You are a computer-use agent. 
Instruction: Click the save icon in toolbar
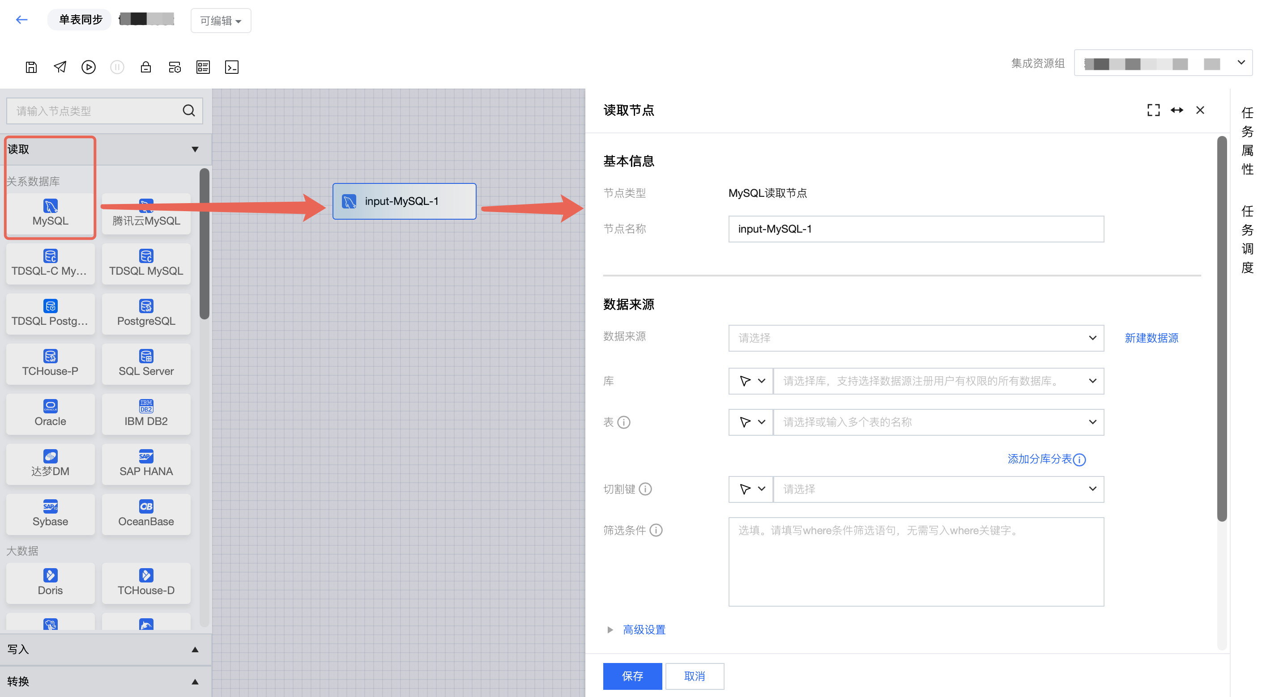(x=31, y=67)
